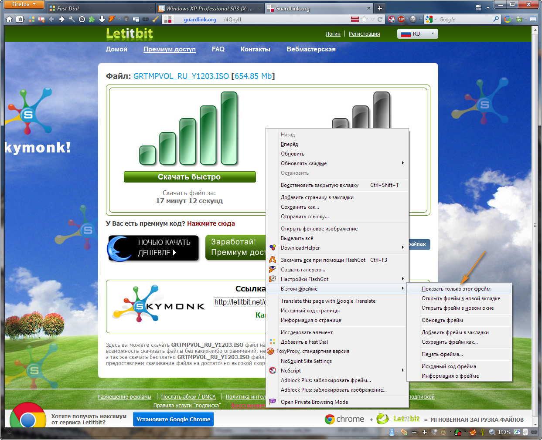
Task: Select 'Translate this page with Google Translate'
Action: (338, 301)
